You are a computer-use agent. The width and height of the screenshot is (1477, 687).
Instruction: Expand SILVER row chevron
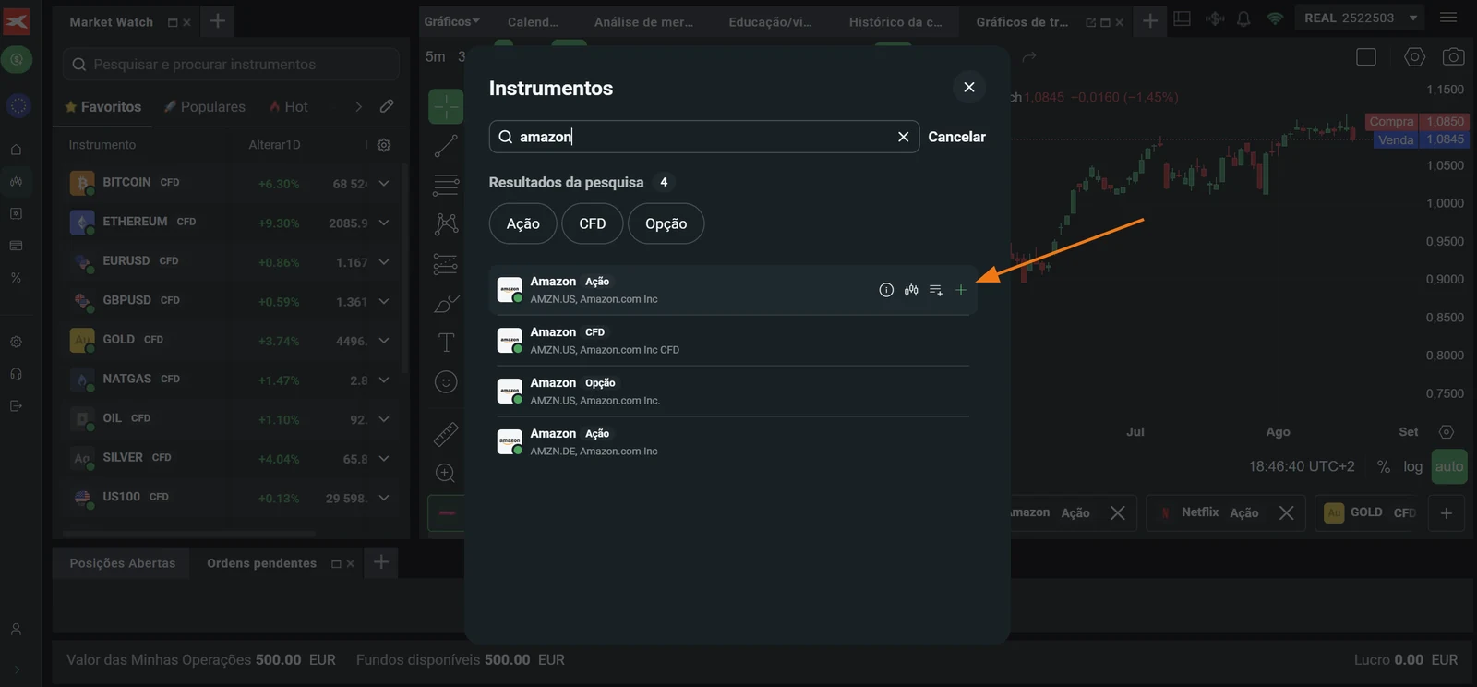click(384, 458)
